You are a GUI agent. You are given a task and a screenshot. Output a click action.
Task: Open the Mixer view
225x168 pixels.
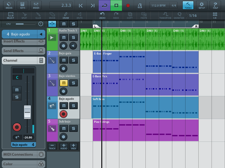tap(36, 5)
